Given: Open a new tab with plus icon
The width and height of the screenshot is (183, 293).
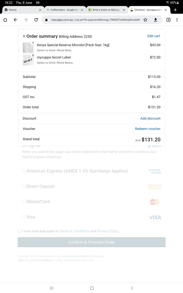Looking at the screenshot, I should tap(175, 10).
